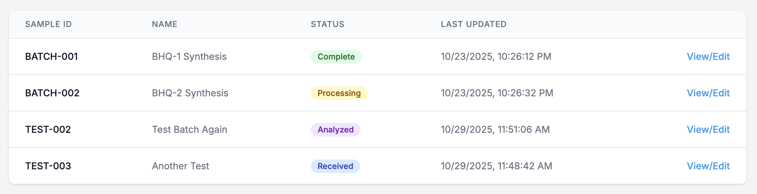Screen dimensions: 757x194
Task: Select the BATCH-001 sample ID
Action: [52, 56]
